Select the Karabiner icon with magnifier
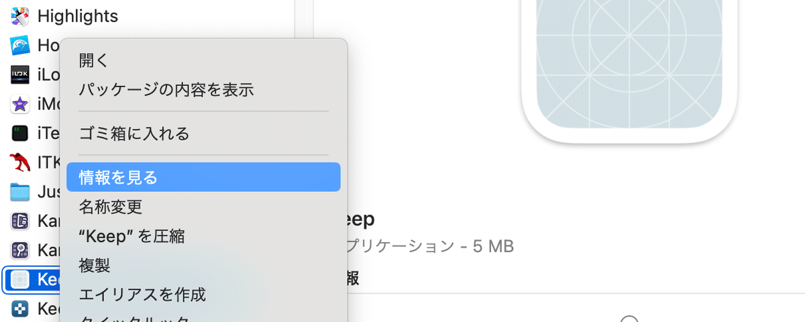805x322 pixels. pos(20,250)
